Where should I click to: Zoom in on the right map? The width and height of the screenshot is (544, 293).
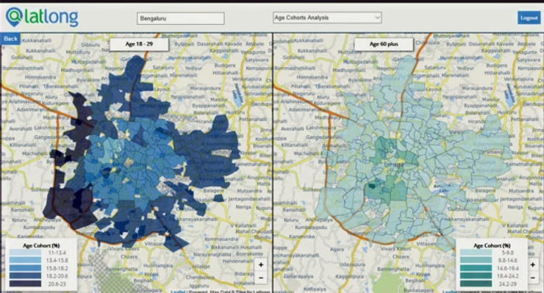[533, 265]
